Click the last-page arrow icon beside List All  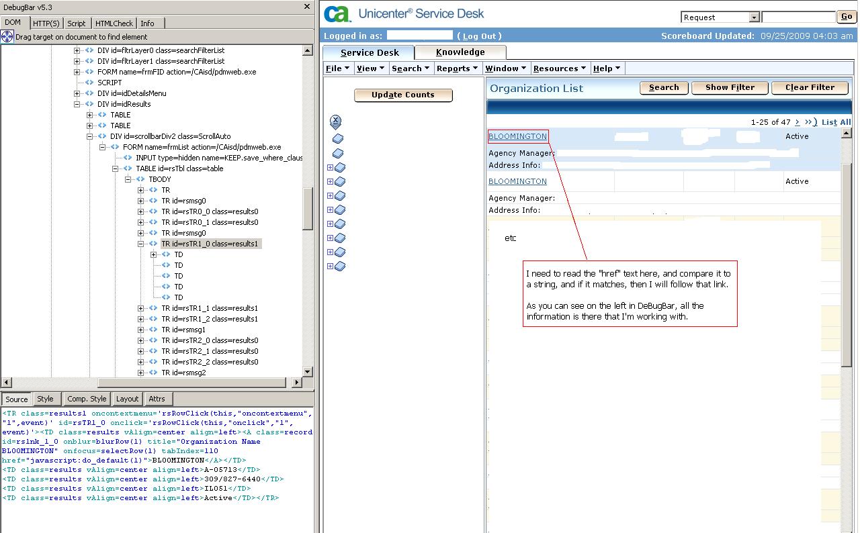(810, 122)
